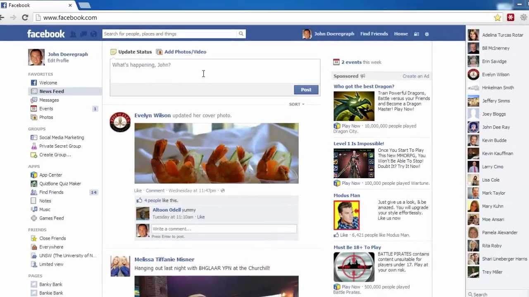Open chat with Trey Miller
This screenshot has width=529, height=297.
[x=498, y=272]
